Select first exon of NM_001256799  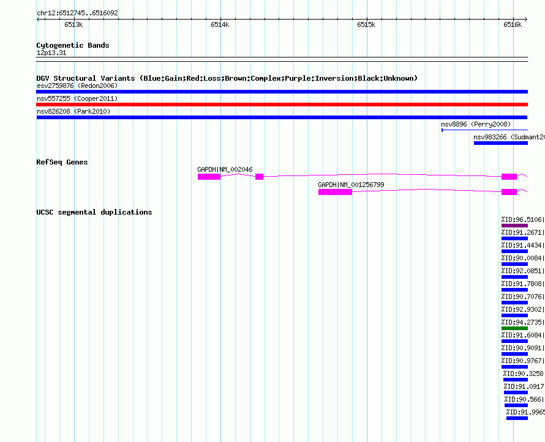click(335, 192)
